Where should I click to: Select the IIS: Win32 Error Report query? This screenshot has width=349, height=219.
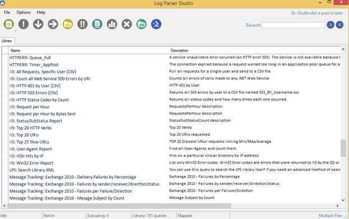click(x=31, y=163)
